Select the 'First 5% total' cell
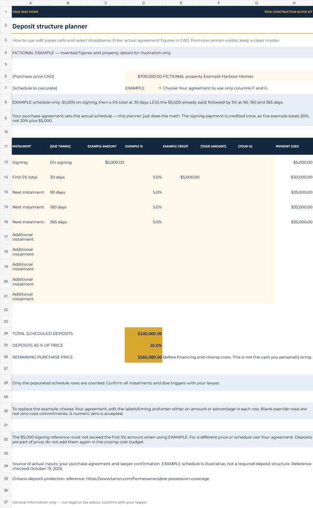This screenshot has width=313, height=508. (x=30, y=177)
